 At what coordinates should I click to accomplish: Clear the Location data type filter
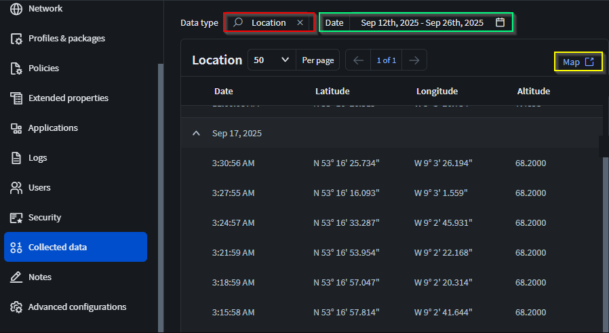300,22
